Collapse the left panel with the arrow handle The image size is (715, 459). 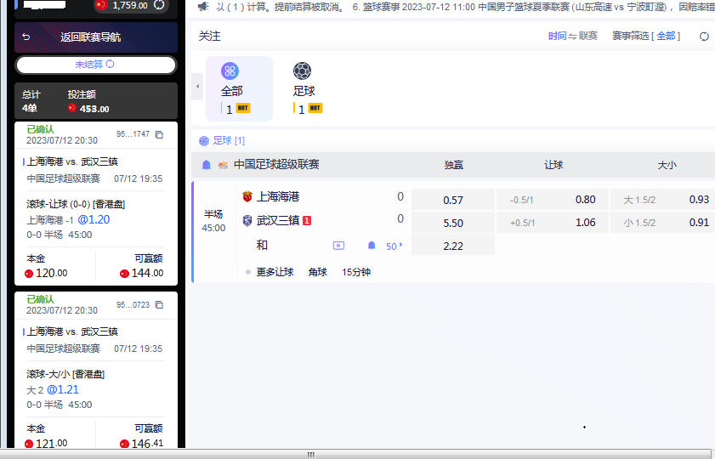tap(197, 86)
